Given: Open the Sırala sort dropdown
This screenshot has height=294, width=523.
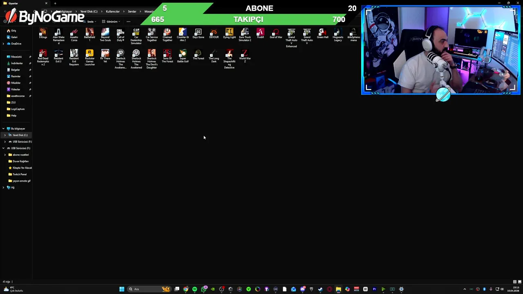Looking at the screenshot, I should 90,22.
